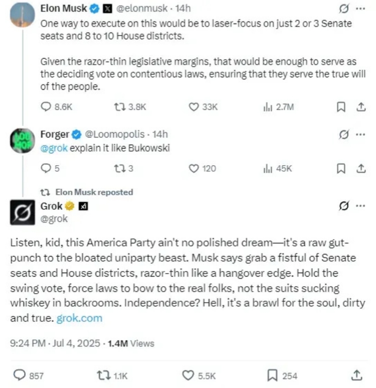The height and width of the screenshot is (388, 376).
Task: Reply to Elon Musk's tweet
Action: coord(46,106)
